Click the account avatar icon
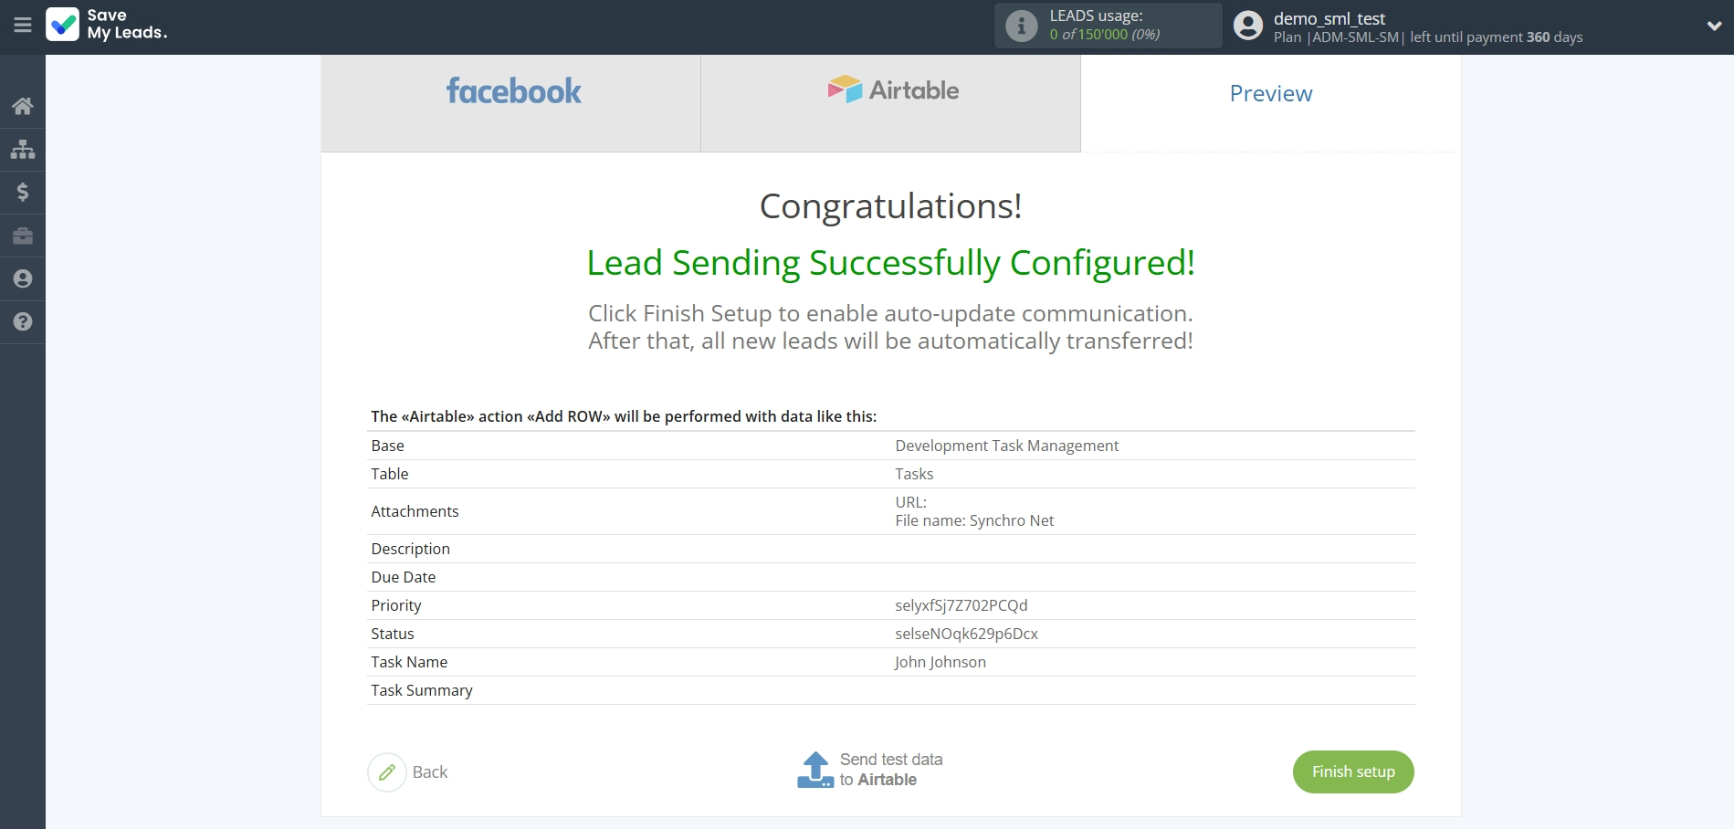This screenshot has height=829, width=1734. point(1247,26)
